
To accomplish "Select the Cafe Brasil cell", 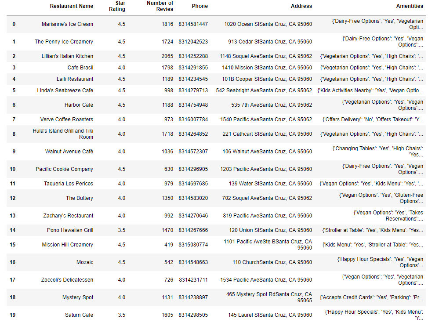I will [80, 68].
